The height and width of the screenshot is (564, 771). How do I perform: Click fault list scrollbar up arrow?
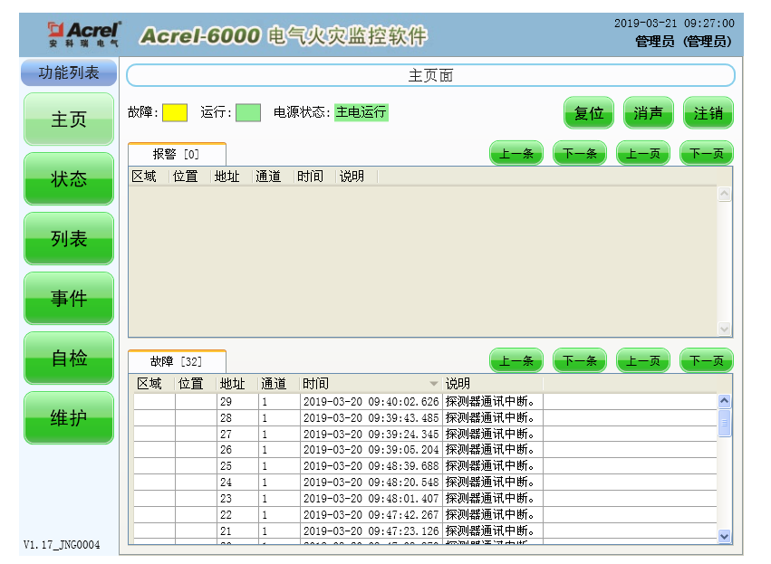(x=724, y=401)
